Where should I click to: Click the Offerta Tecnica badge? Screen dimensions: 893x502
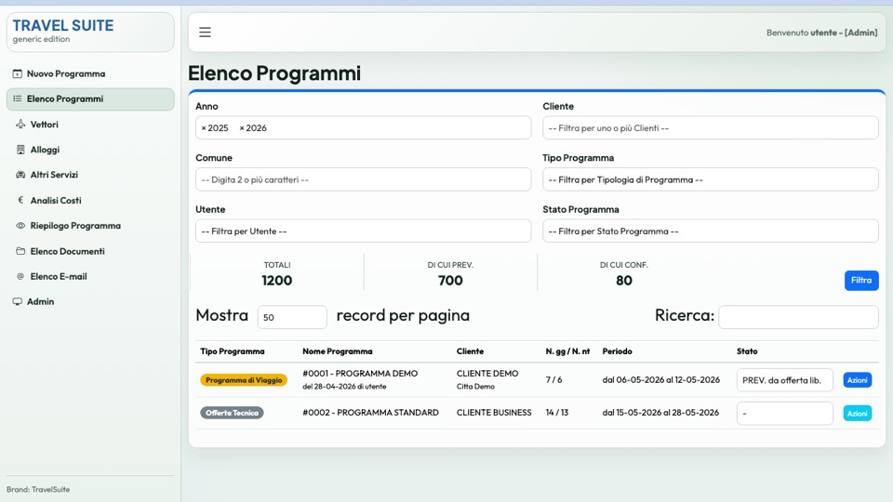coord(232,413)
